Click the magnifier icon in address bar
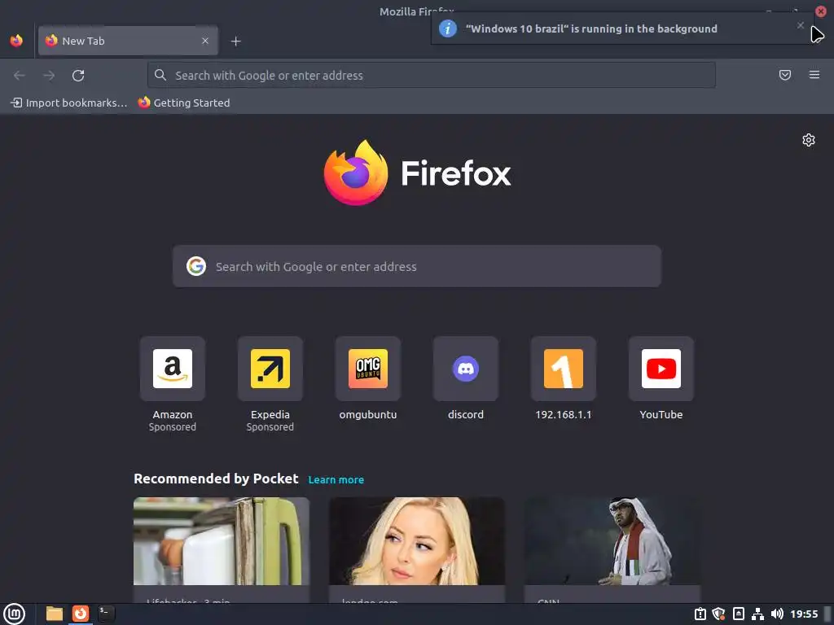The image size is (834, 625). 160,75
